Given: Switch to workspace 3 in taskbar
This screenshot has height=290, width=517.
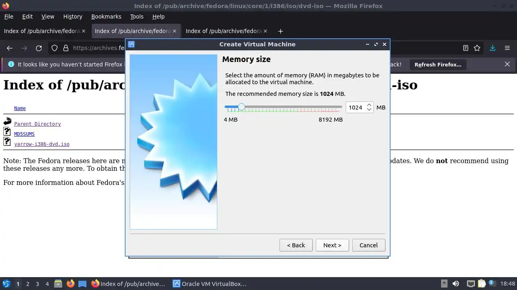Looking at the screenshot, I should coord(37,284).
